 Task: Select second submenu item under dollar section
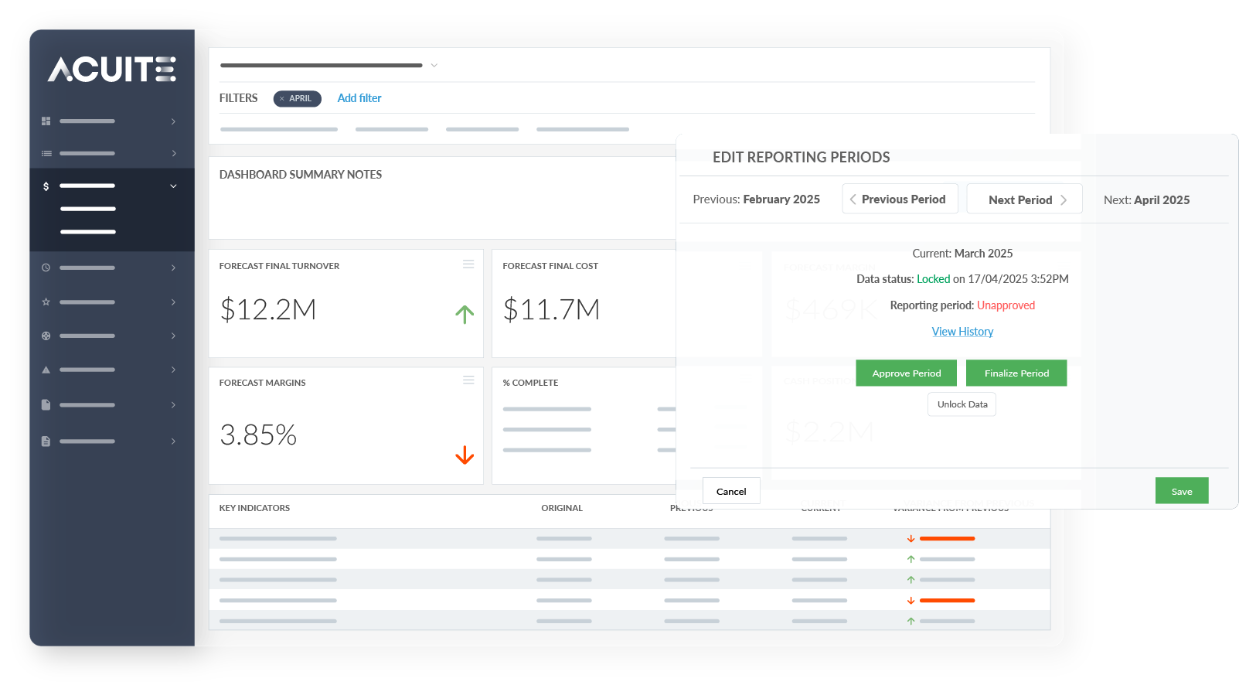[88, 232]
